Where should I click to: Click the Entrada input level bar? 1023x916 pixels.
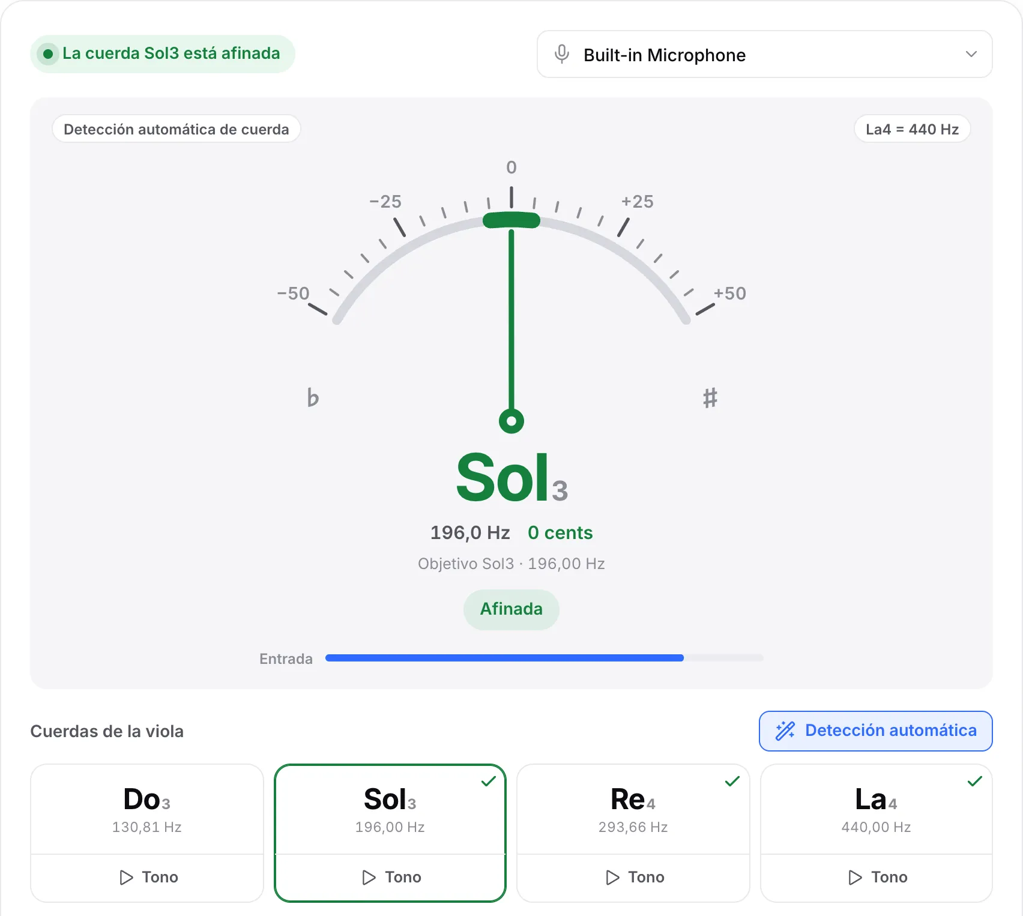click(x=544, y=658)
